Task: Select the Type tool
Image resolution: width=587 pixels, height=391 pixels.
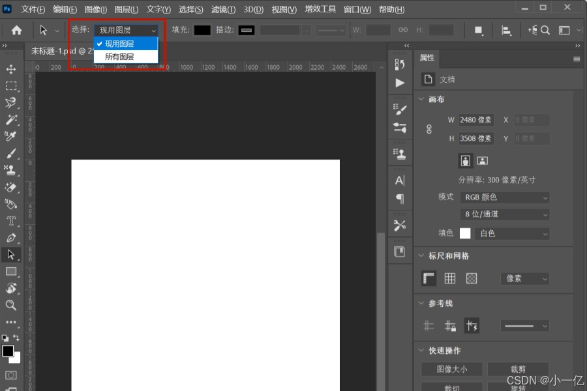Action: point(11,221)
